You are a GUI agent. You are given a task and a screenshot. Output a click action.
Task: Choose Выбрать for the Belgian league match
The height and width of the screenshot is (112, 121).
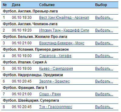[104, 43]
